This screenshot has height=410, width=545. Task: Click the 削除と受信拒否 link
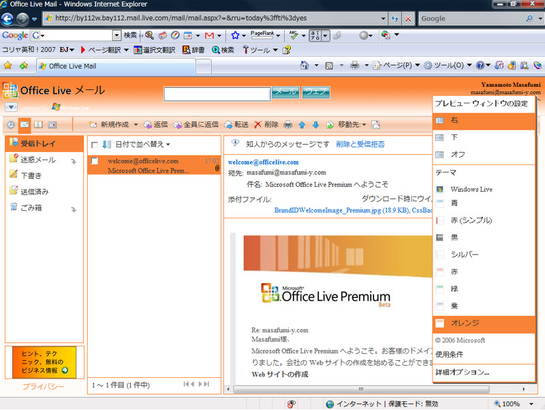(360, 144)
